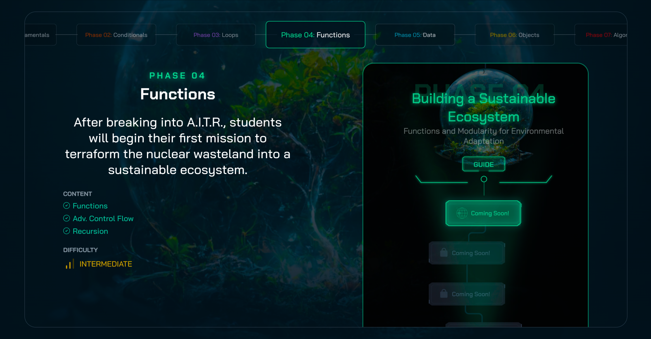The height and width of the screenshot is (339, 651).
Task: Click the "Recursion" content item text
Action: (90, 231)
